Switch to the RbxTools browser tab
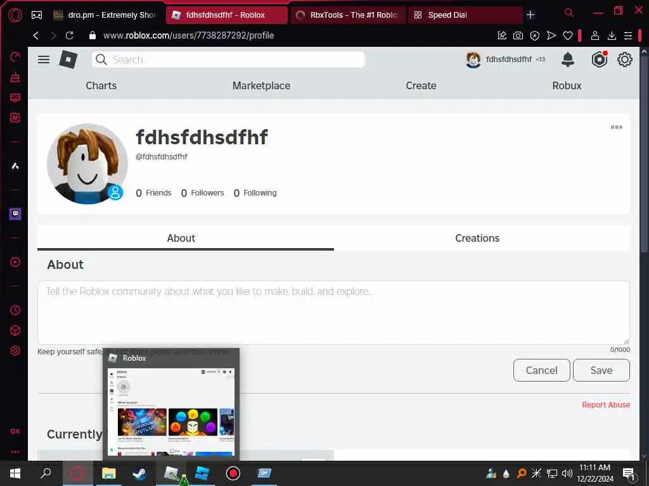The height and width of the screenshot is (486, 649). tap(348, 15)
